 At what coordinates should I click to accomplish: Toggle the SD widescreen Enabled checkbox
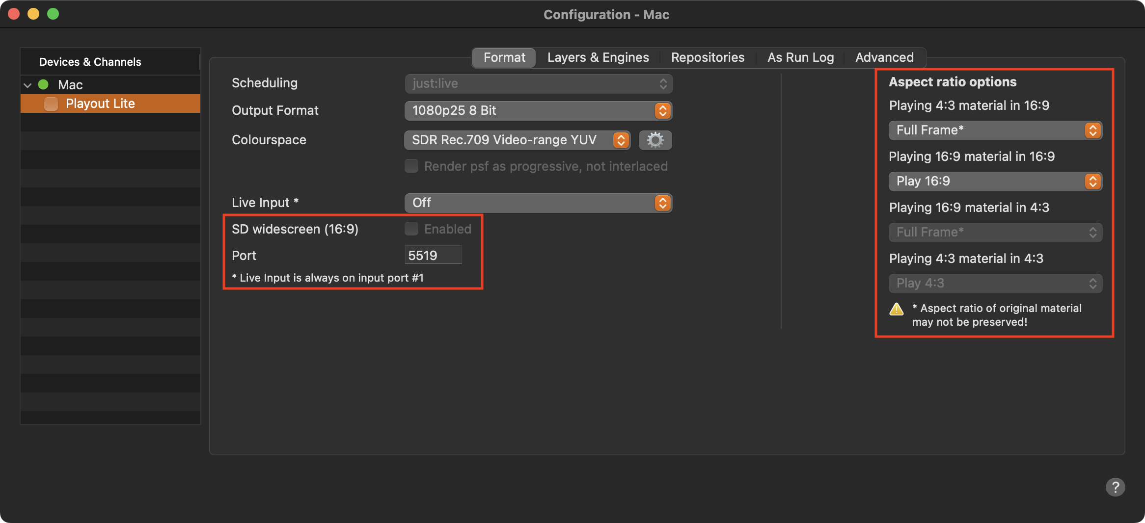click(x=411, y=229)
